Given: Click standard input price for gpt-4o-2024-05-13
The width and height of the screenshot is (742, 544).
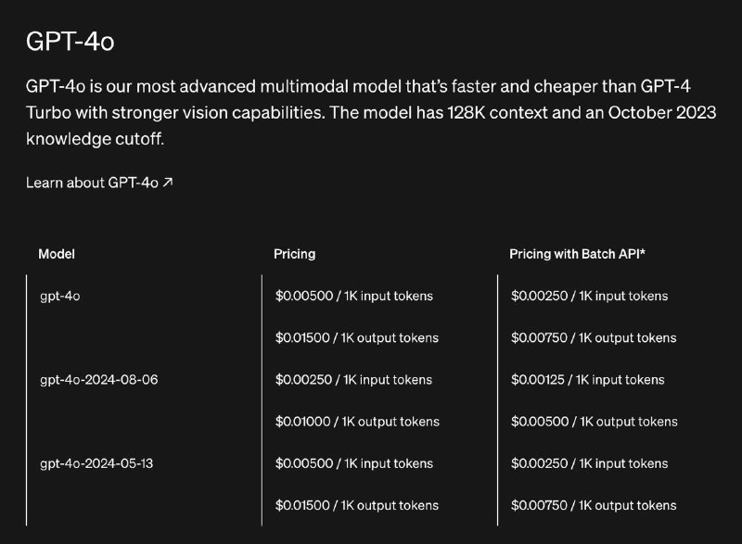Looking at the screenshot, I should coord(354,463).
